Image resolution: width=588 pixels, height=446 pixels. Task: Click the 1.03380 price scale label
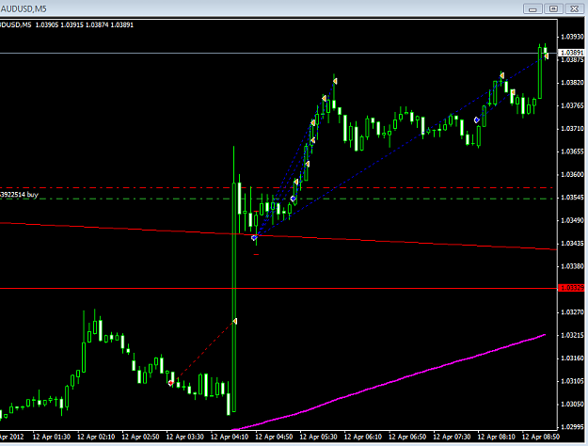point(572,266)
